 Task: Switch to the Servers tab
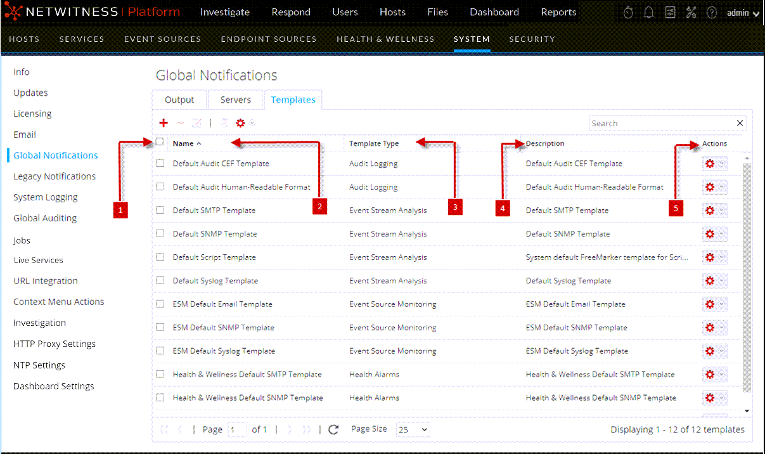(235, 100)
